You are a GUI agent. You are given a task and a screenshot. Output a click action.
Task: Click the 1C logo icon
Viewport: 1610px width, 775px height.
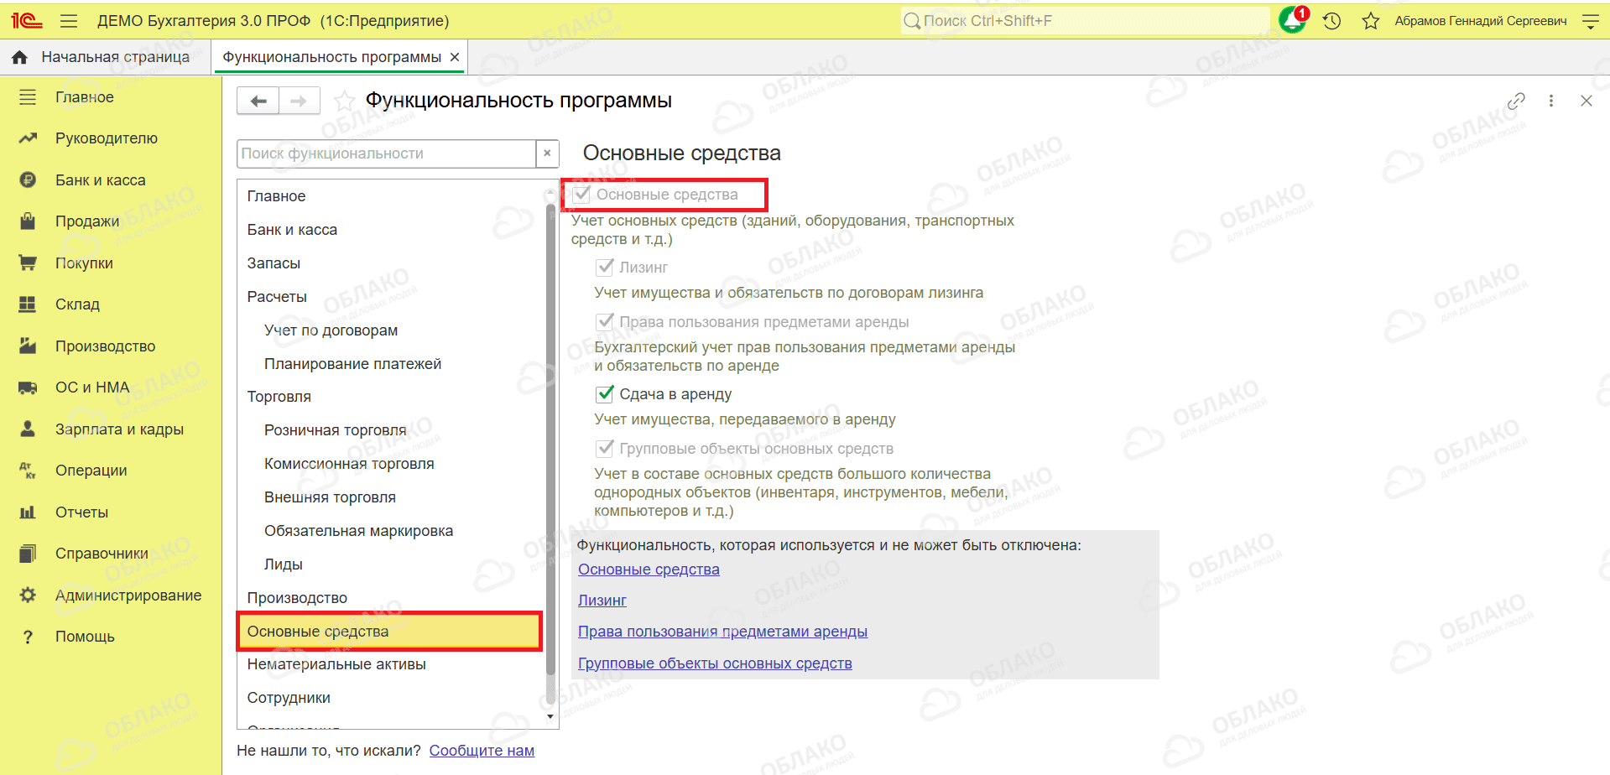click(27, 21)
